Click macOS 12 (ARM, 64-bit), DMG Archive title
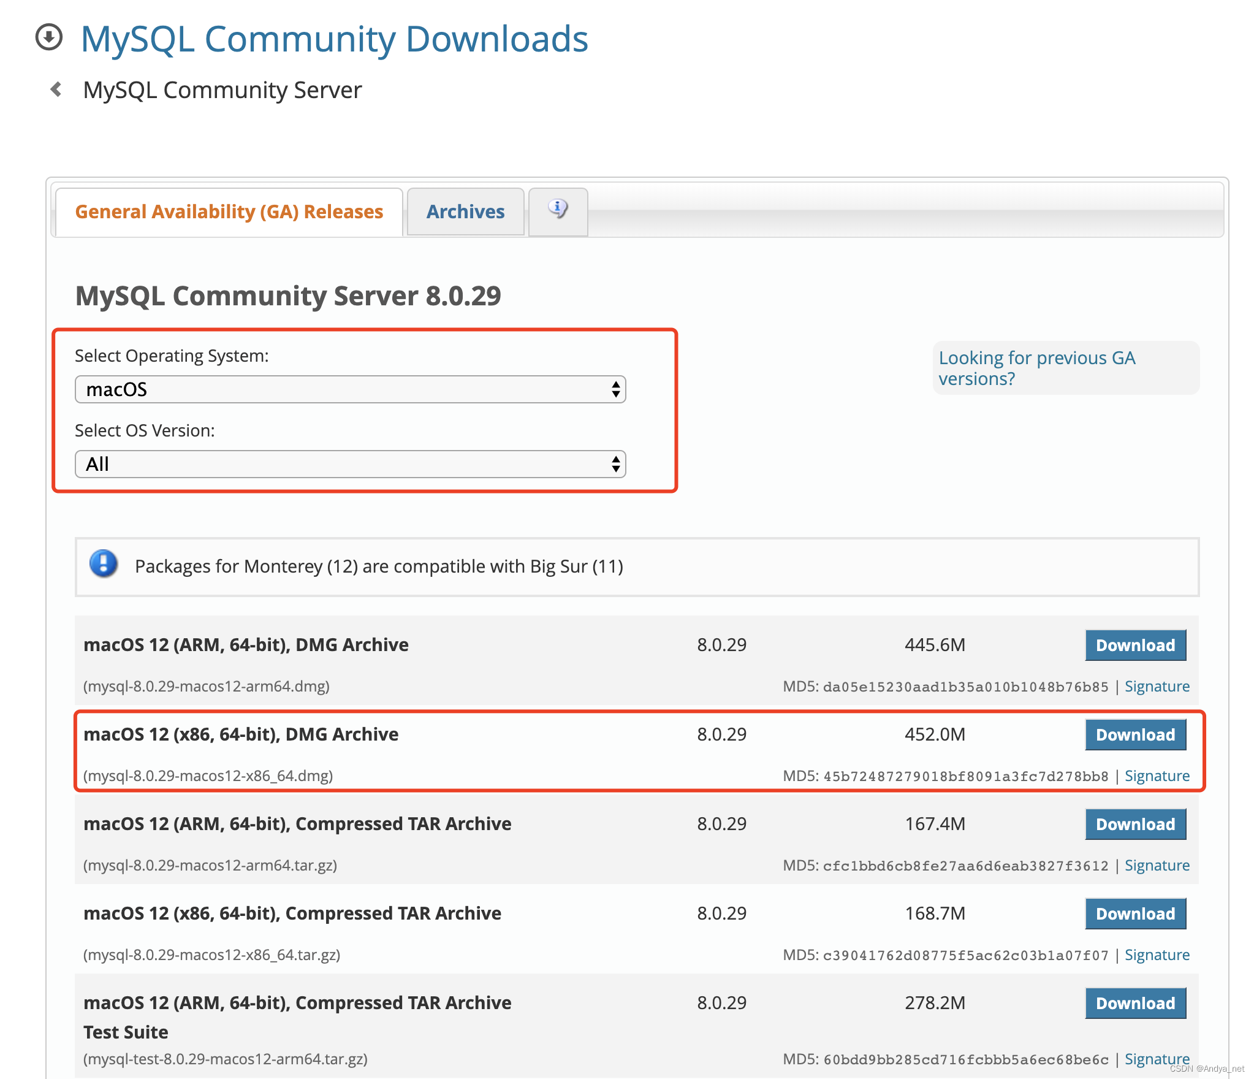 click(x=246, y=645)
